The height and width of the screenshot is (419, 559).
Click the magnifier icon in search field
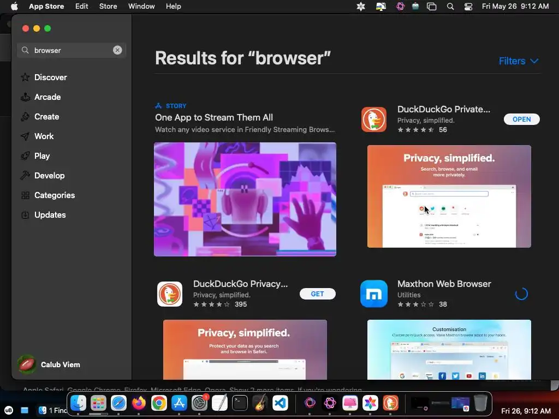pyautogui.click(x=25, y=50)
